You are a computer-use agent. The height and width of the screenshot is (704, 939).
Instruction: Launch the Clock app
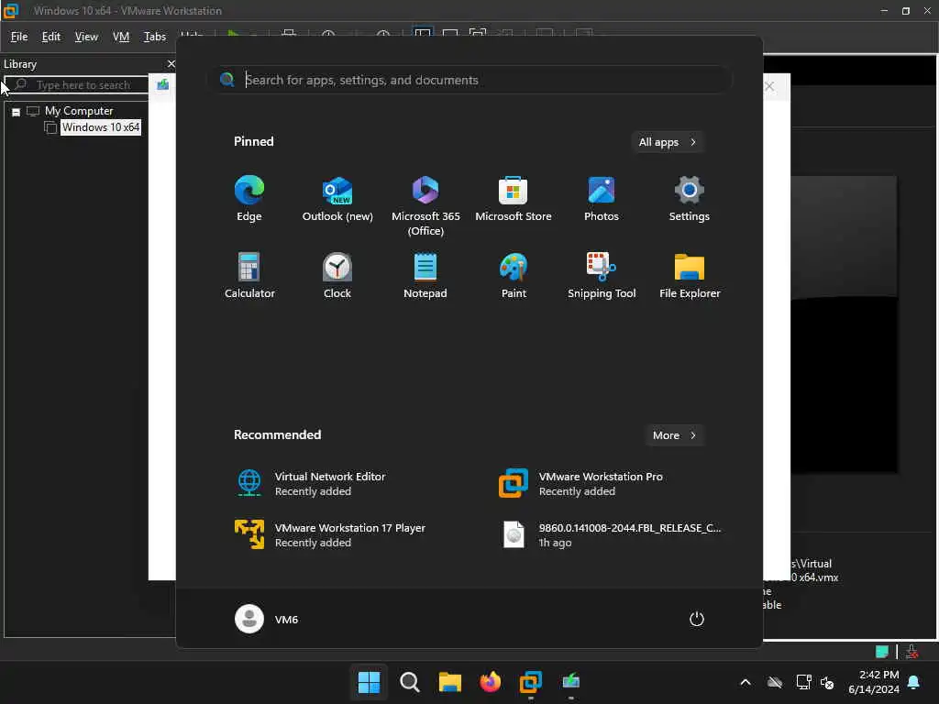pos(337,276)
